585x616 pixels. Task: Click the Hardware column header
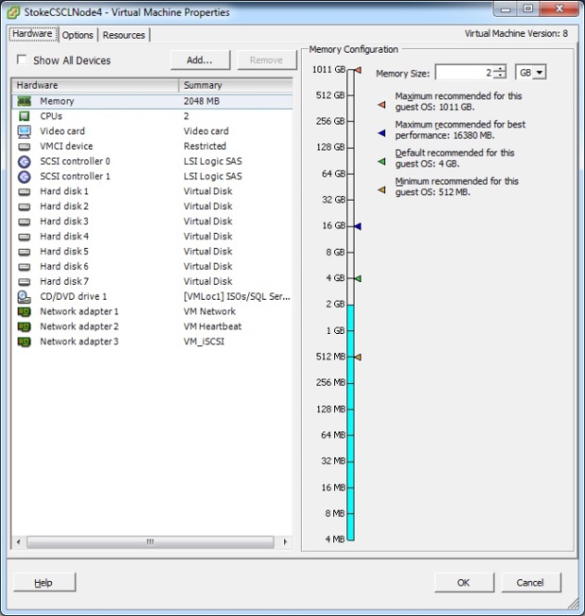[95, 85]
